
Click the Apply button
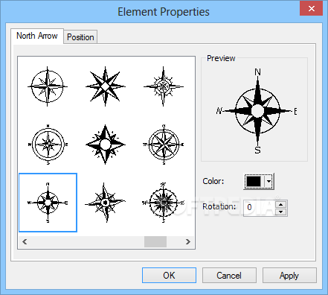[x=289, y=275]
